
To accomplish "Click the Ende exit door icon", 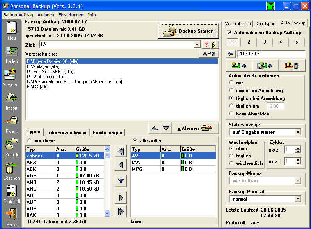I will click(x=11, y=215).
